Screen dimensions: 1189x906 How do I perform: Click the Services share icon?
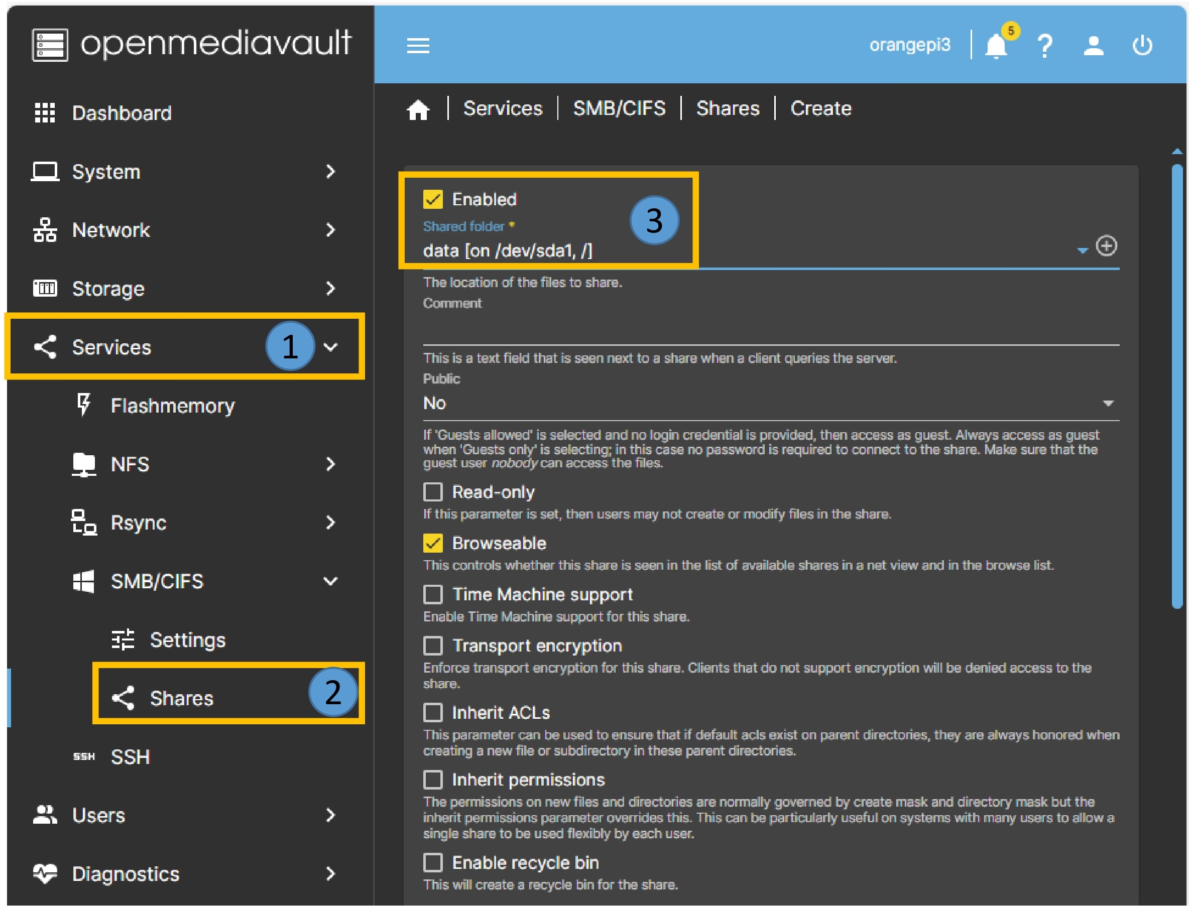[45, 347]
